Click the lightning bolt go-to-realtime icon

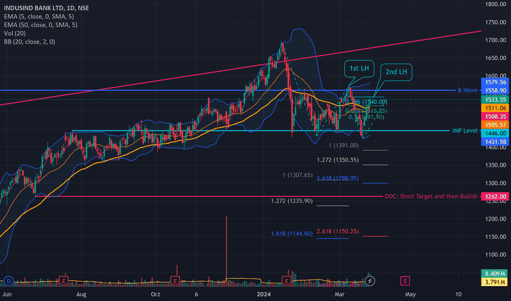coord(370,281)
